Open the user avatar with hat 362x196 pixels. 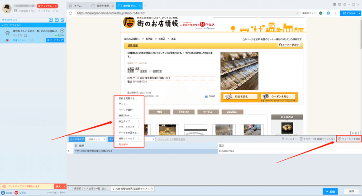click(7, 8)
